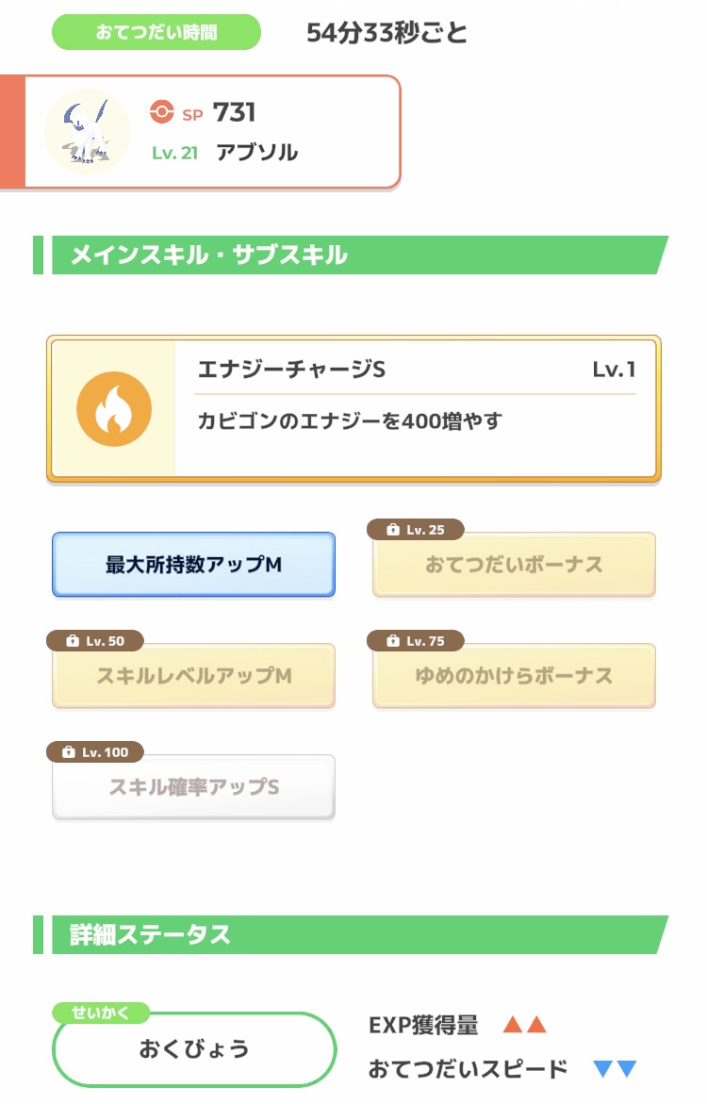Click the lock icon on Lv. 25 badge
The width and height of the screenshot is (707, 1104).
click(x=393, y=530)
